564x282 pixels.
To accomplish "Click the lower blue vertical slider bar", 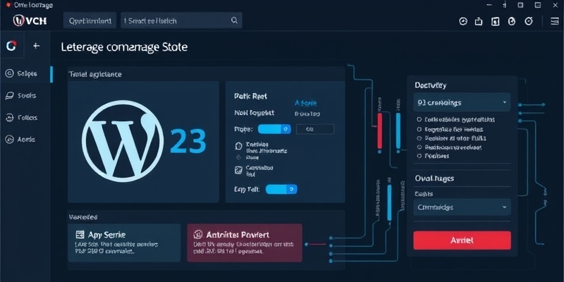I will 389,202.
